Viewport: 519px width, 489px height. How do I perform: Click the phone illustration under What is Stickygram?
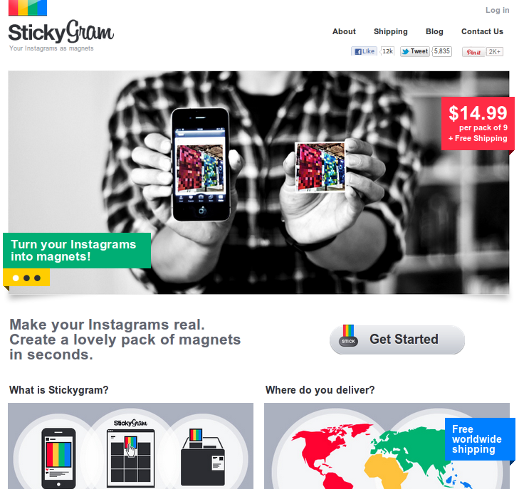(x=58, y=458)
